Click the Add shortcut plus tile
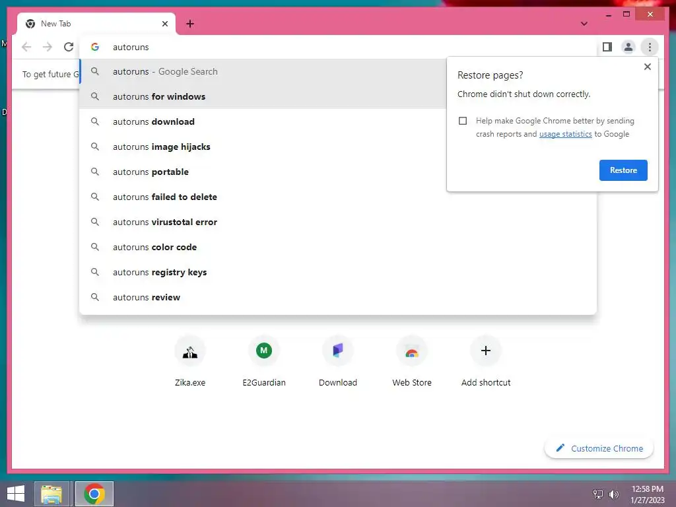 pyautogui.click(x=486, y=361)
